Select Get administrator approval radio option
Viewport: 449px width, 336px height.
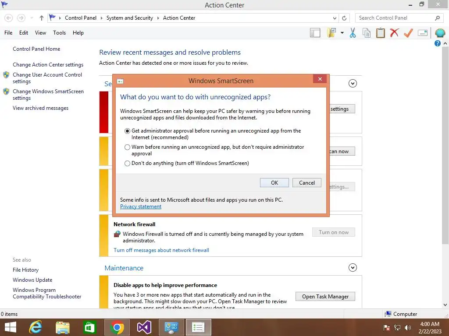click(128, 131)
